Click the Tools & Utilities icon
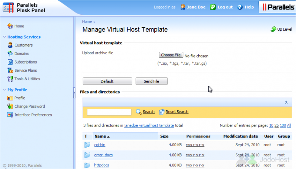Screen dimensions: 296x169 [x=10, y=79]
